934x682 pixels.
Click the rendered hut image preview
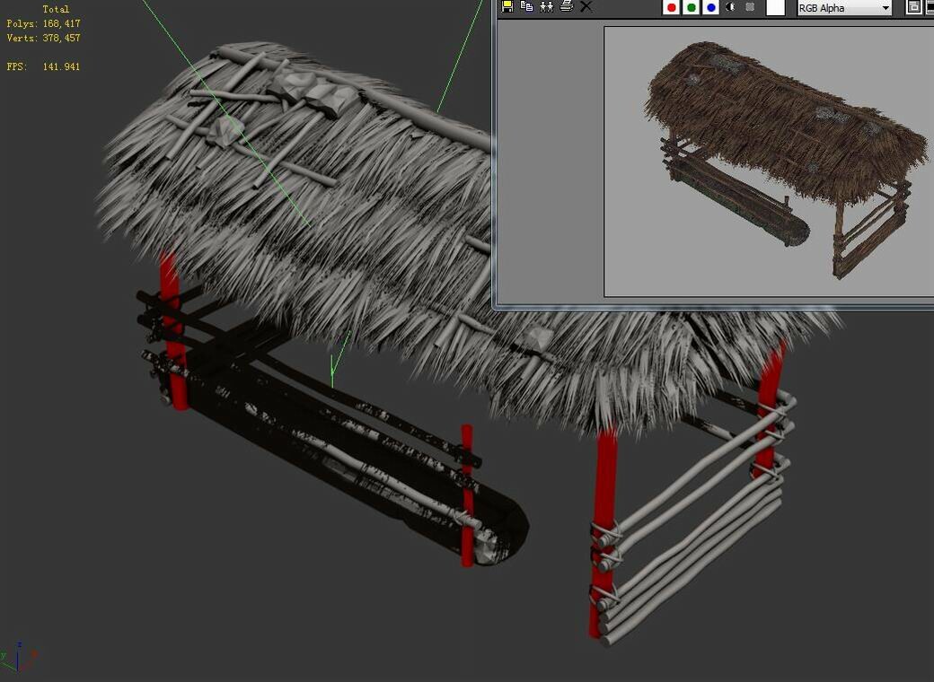point(769,161)
